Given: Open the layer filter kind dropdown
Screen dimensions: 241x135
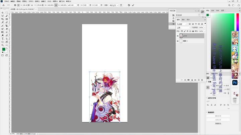Looking at the screenshot, I should (182, 24).
